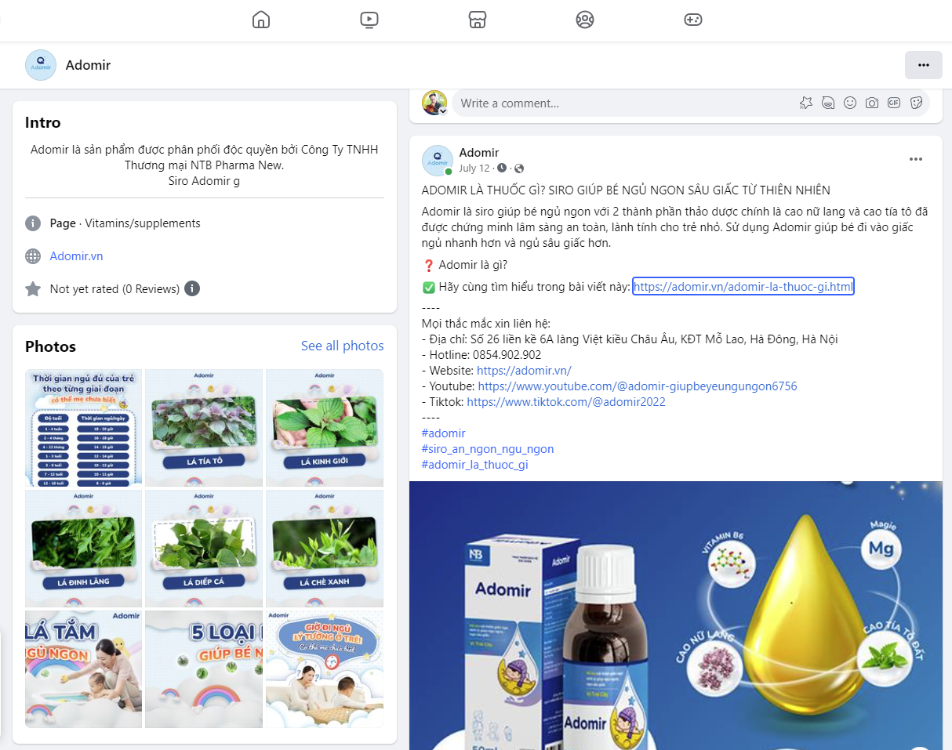Attach a photo using camera icon
Image resolution: width=952 pixels, height=750 pixels.
(x=871, y=103)
